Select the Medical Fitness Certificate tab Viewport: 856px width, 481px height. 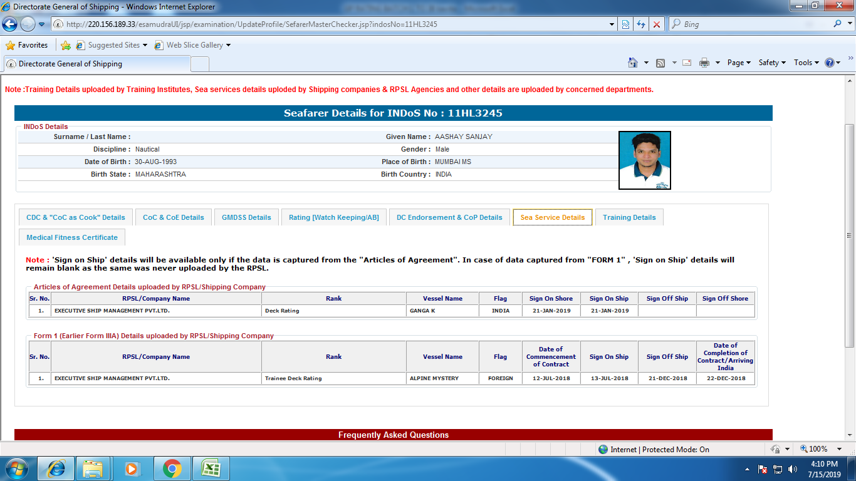point(72,237)
